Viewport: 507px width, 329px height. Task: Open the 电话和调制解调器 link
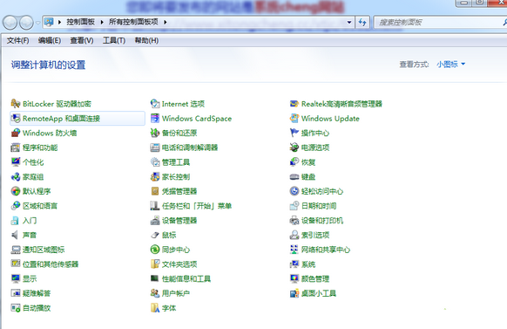pos(190,147)
